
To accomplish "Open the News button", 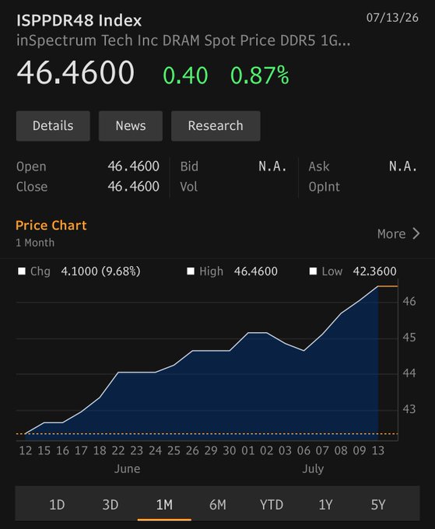I will click(131, 126).
